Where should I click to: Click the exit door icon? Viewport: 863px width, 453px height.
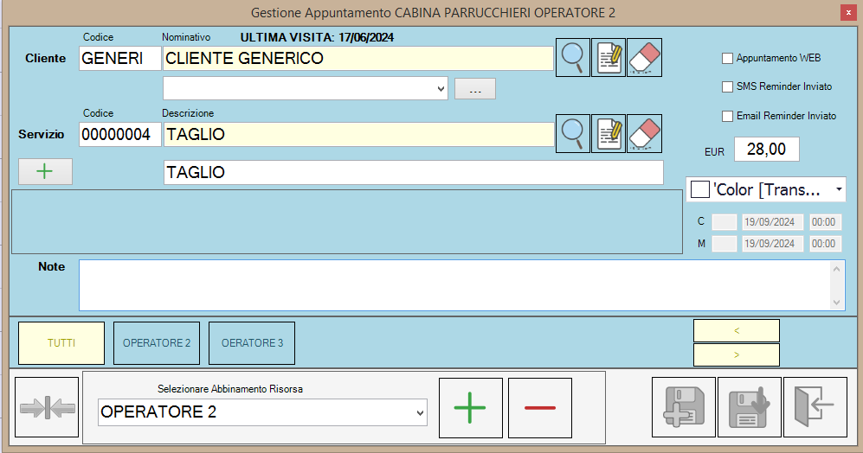point(815,408)
